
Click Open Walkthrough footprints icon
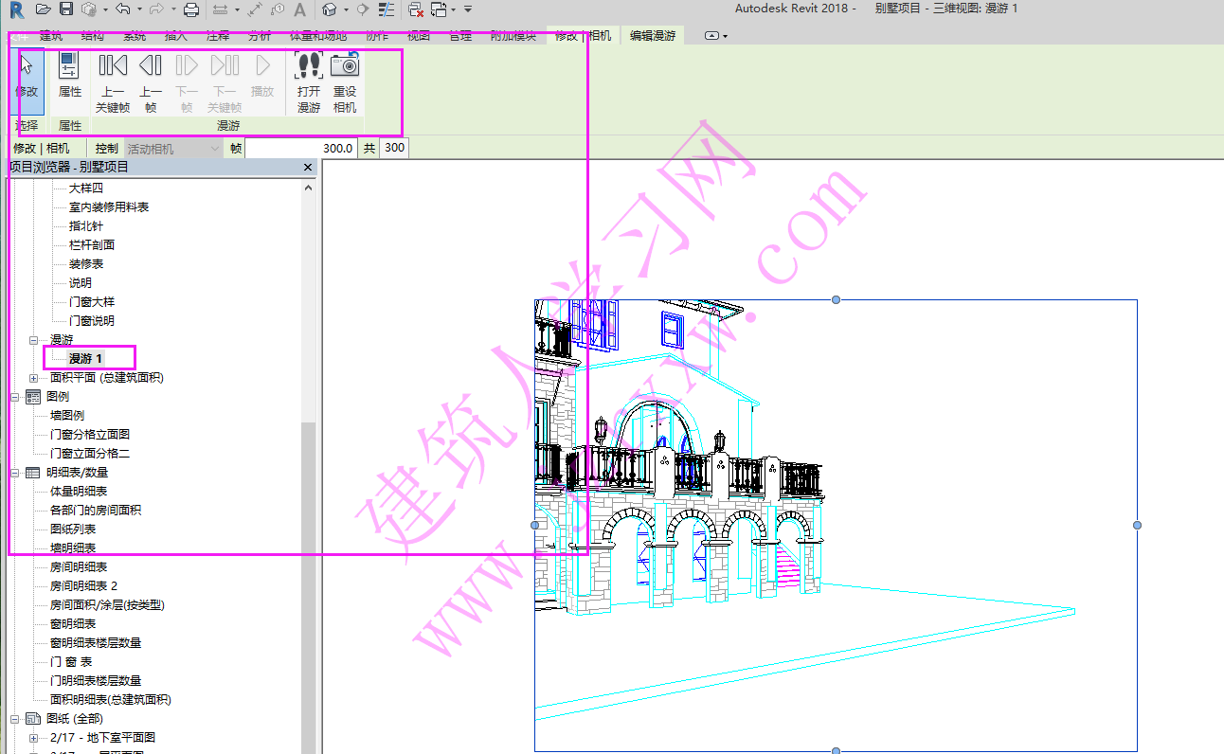tap(309, 82)
